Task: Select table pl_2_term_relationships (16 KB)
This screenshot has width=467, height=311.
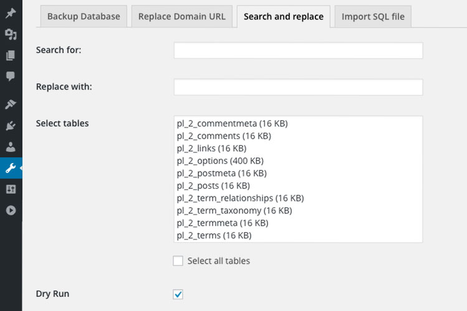Action: pos(298,198)
